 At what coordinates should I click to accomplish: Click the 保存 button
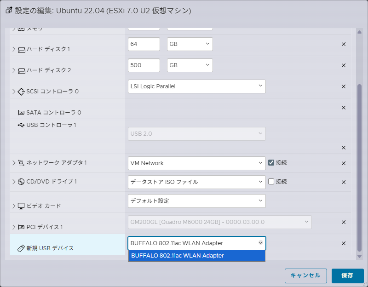click(x=347, y=276)
